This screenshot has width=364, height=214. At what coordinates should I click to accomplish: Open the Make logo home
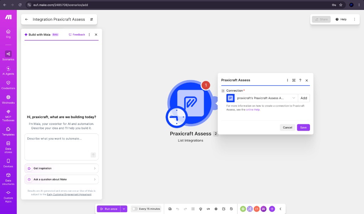coord(9,17)
